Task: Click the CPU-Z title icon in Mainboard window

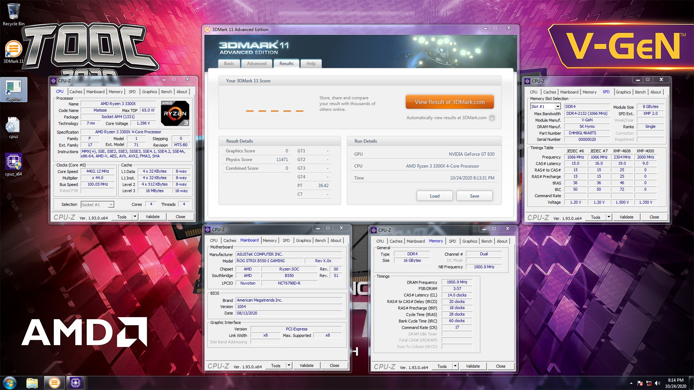Action: click(207, 229)
